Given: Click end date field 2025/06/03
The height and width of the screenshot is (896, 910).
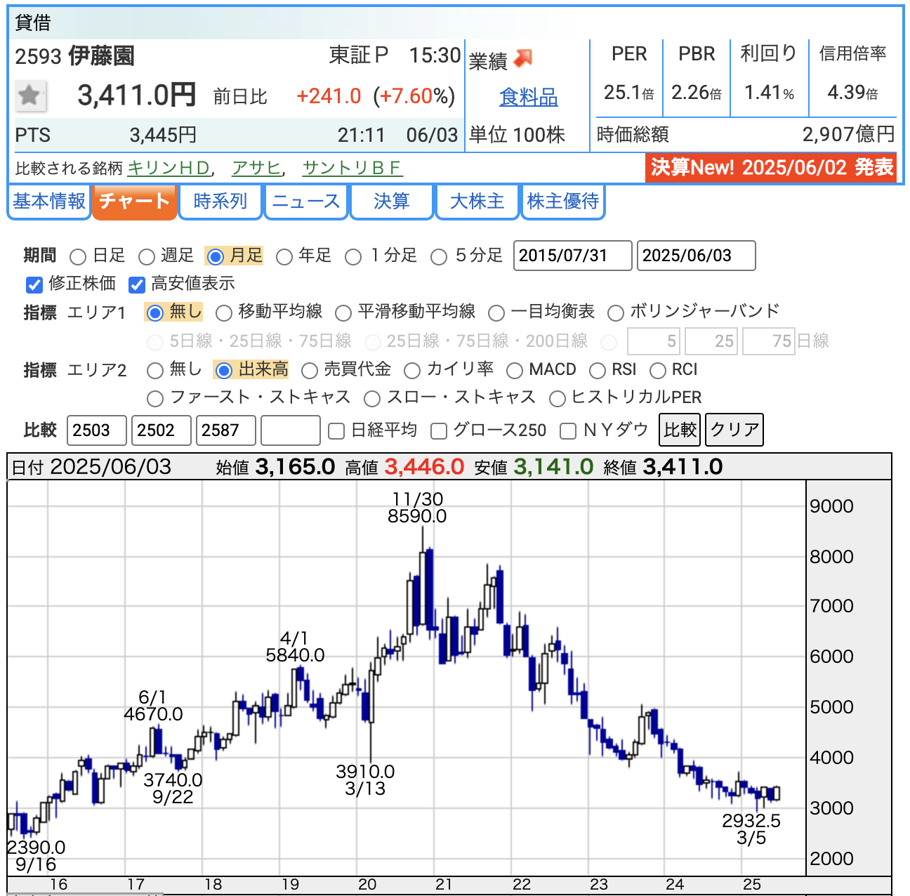Looking at the screenshot, I should pos(697,256).
